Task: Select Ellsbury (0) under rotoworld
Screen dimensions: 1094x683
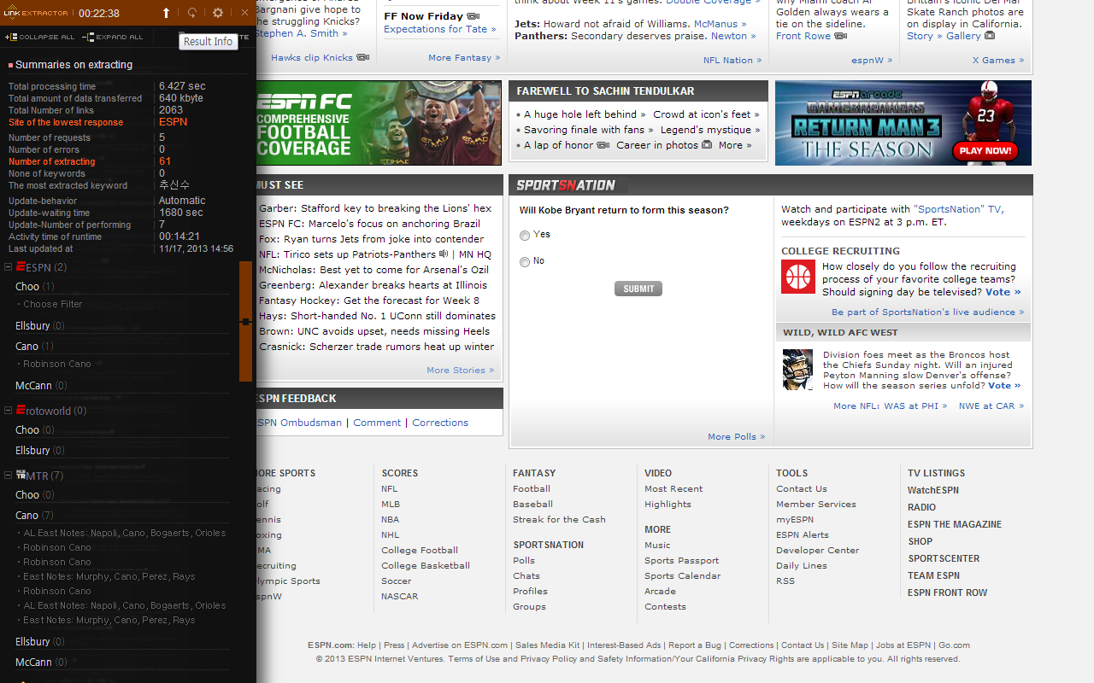Action: (x=39, y=451)
